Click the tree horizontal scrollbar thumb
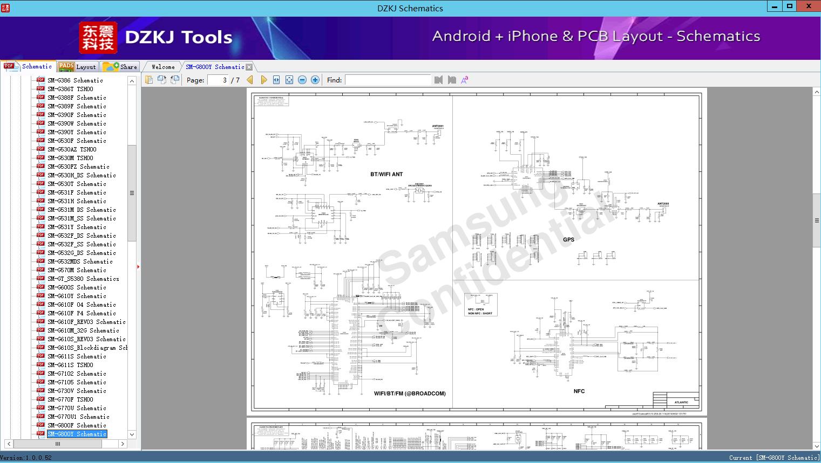The image size is (821, 463). click(57, 444)
